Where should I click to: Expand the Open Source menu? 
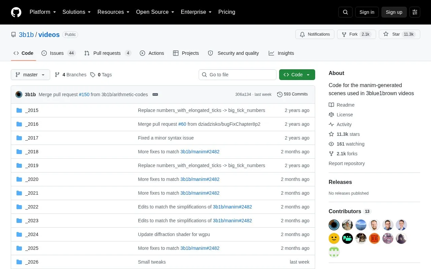point(155,12)
